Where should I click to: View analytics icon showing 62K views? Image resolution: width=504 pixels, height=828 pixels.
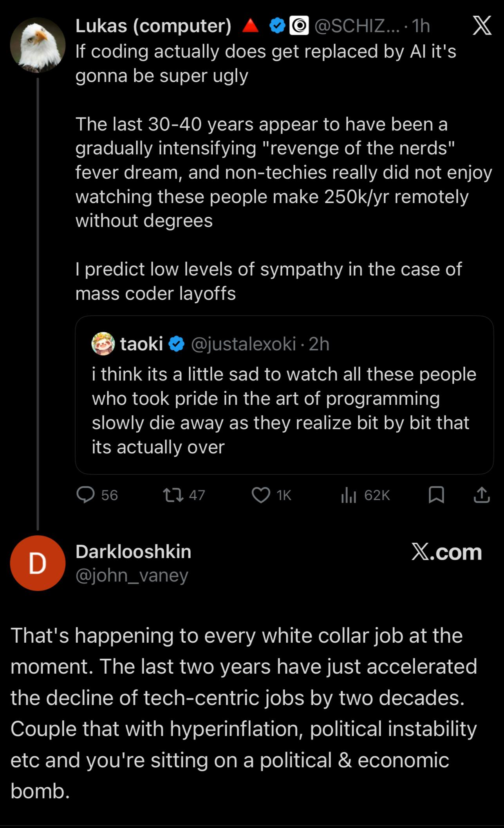click(x=348, y=495)
